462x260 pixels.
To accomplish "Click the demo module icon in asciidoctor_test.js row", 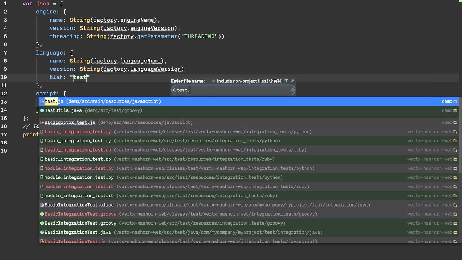I will (x=456, y=122).
